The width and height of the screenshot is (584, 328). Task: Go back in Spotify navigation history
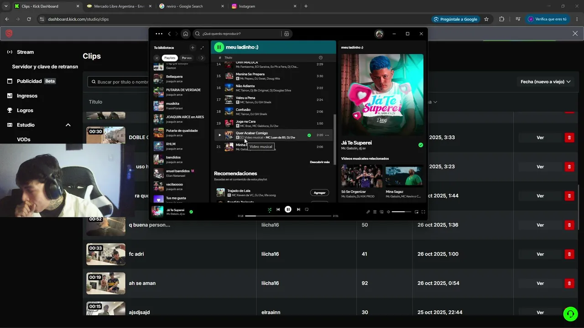pyautogui.click(x=169, y=34)
